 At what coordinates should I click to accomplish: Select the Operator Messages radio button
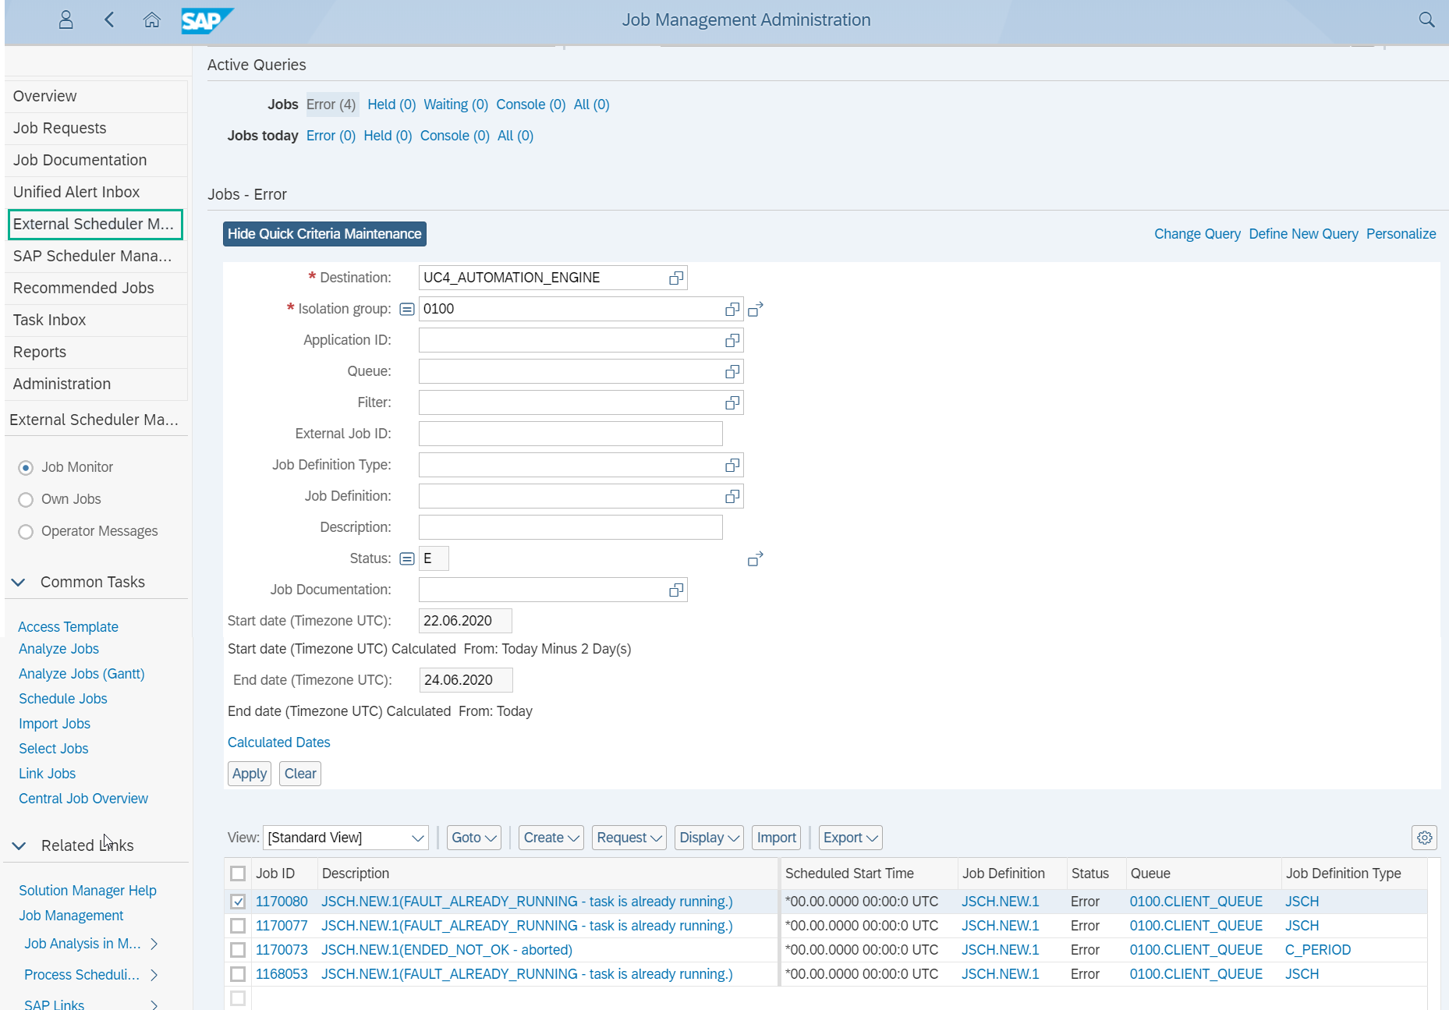26,531
